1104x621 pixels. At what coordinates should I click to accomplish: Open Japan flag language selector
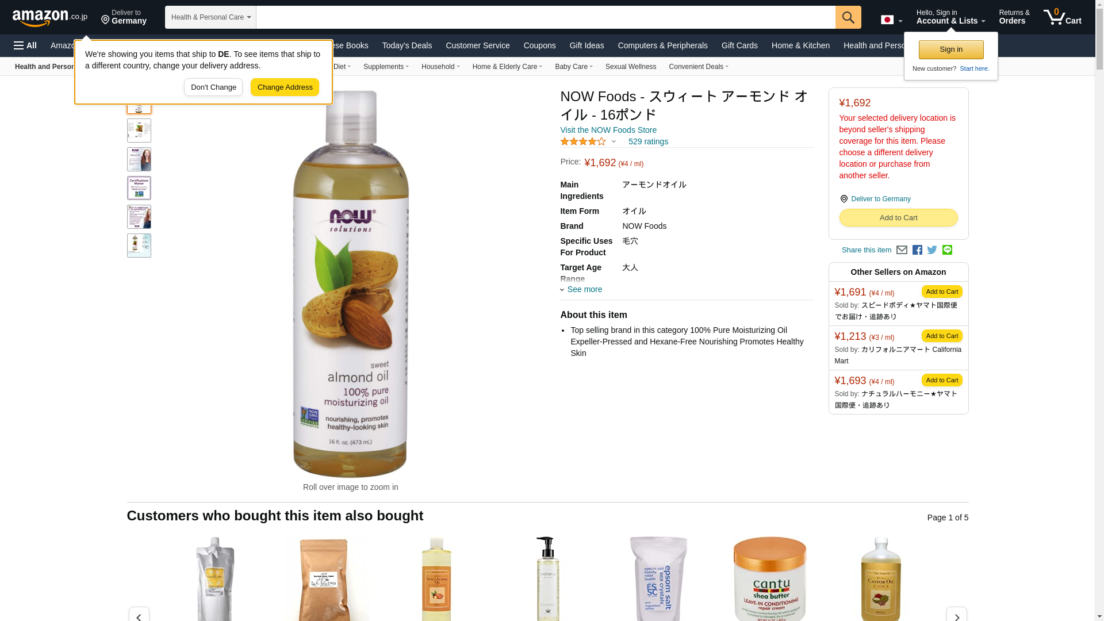click(x=891, y=20)
